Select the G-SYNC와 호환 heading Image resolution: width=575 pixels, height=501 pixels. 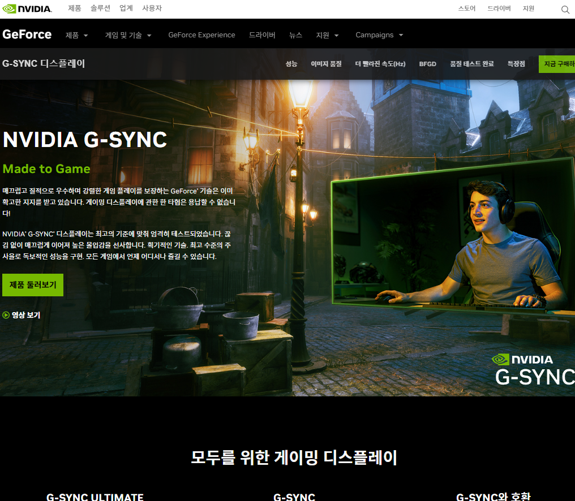click(x=494, y=496)
